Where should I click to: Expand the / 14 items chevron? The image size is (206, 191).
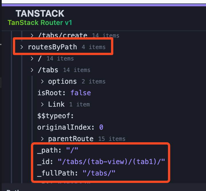pyautogui.click(x=32, y=59)
